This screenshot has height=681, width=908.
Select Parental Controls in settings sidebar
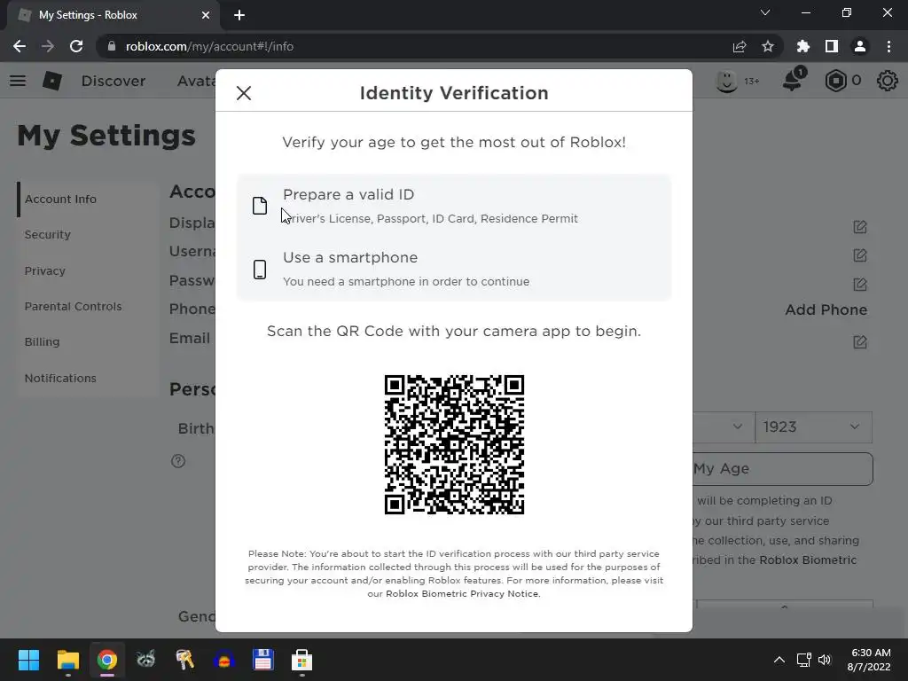click(73, 306)
